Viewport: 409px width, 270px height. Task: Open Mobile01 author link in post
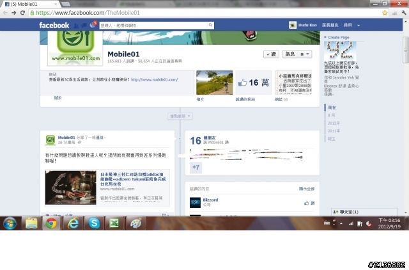[66, 138]
